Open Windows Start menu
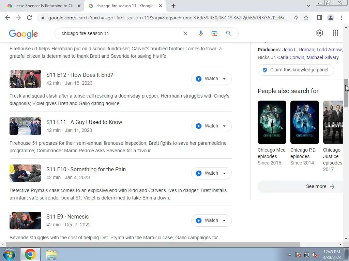The width and height of the screenshot is (349, 261). [x=9, y=254]
